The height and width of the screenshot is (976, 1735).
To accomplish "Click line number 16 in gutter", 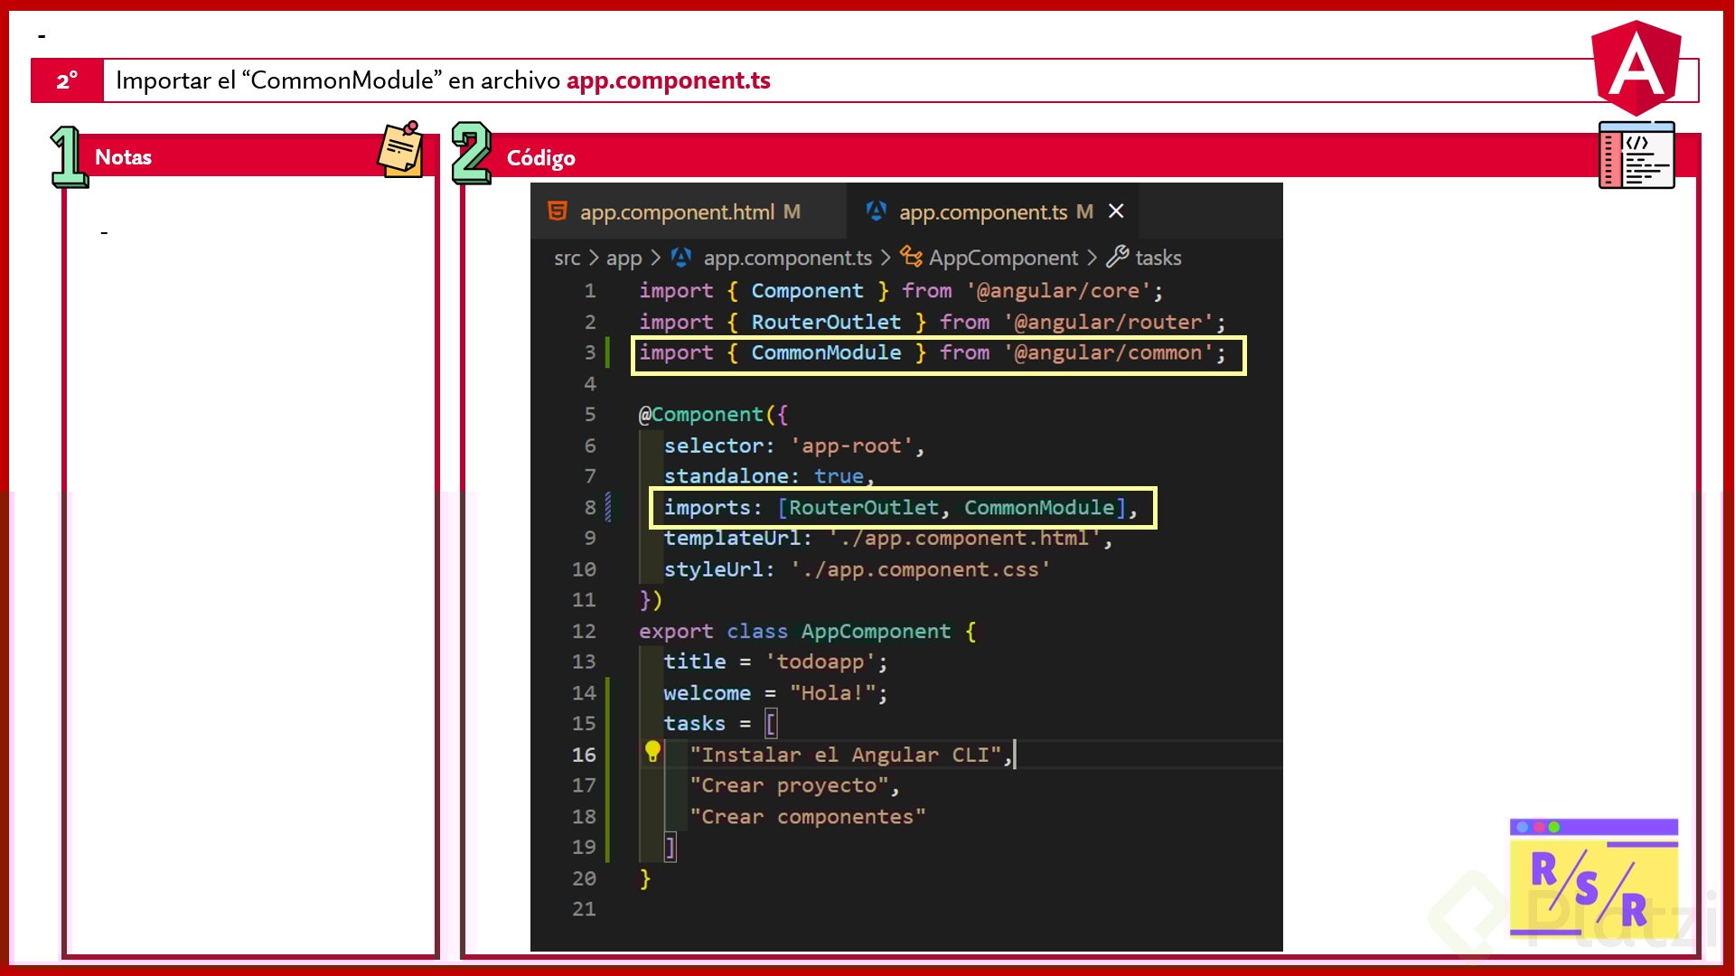I will coord(584,755).
